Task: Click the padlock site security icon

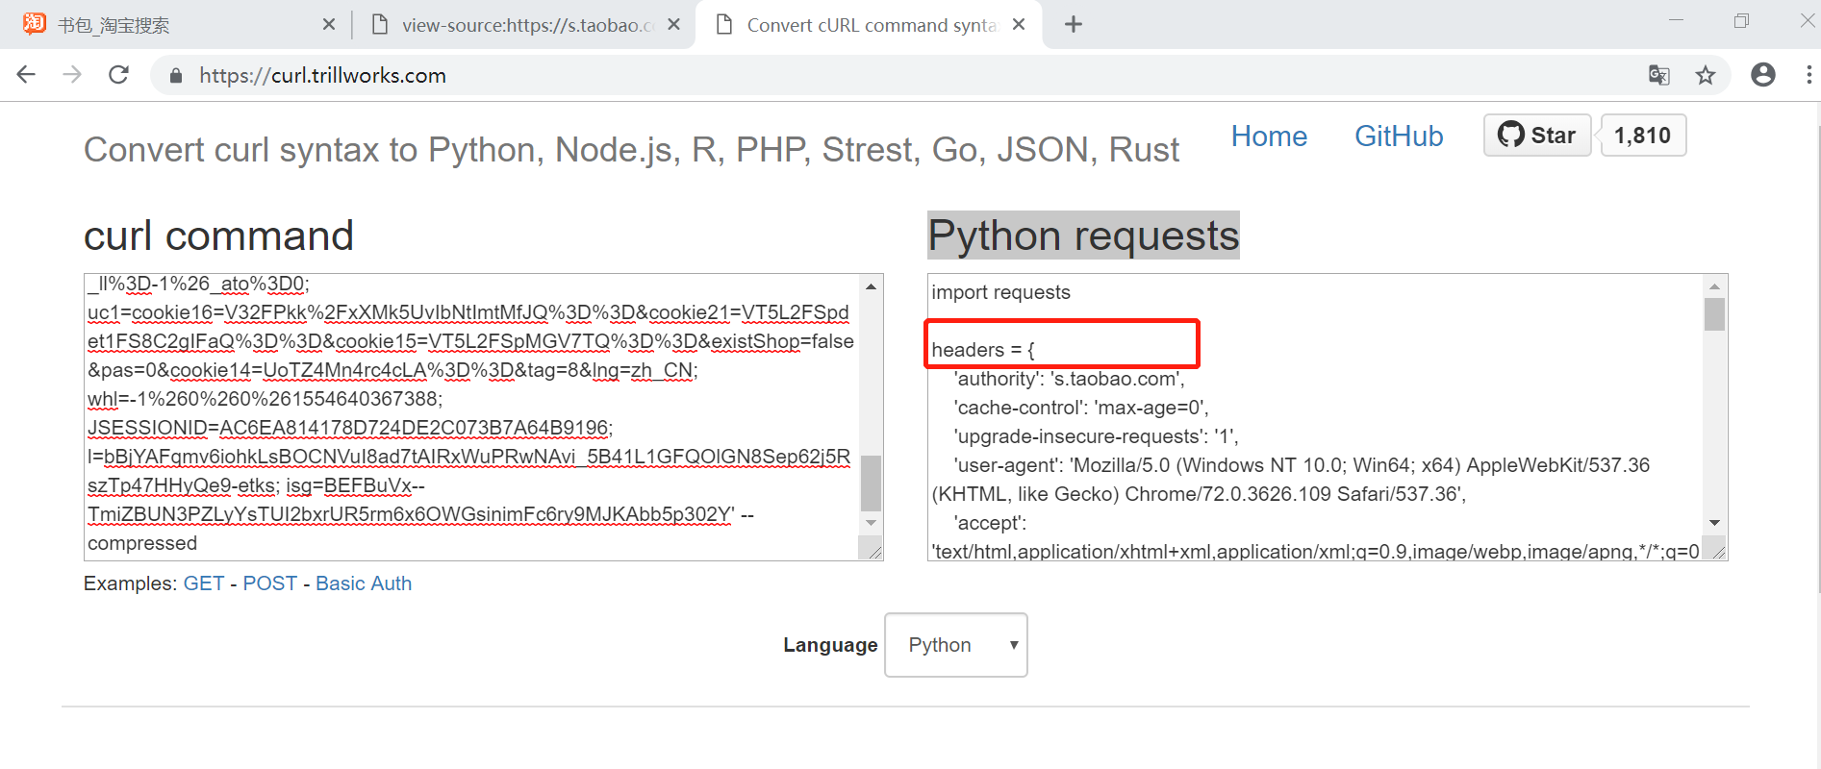Action: [176, 76]
